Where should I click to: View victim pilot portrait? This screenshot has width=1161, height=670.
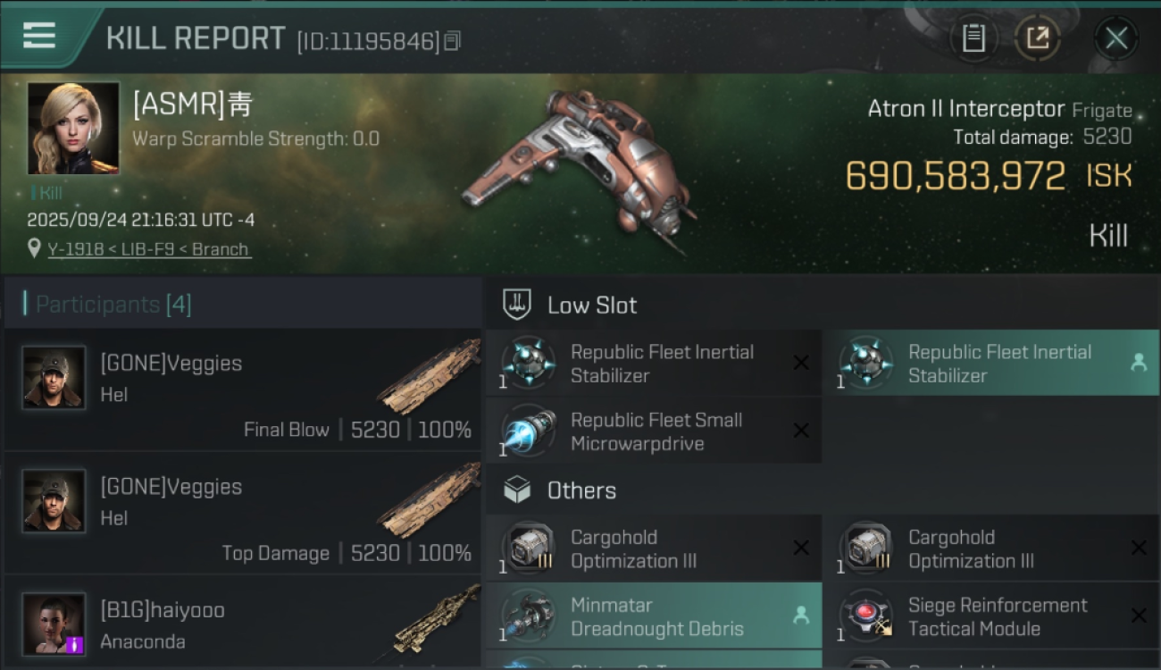click(73, 129)
